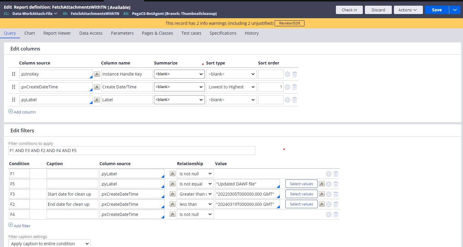
Task: Click the Check in button
Action: coord(349,10)
